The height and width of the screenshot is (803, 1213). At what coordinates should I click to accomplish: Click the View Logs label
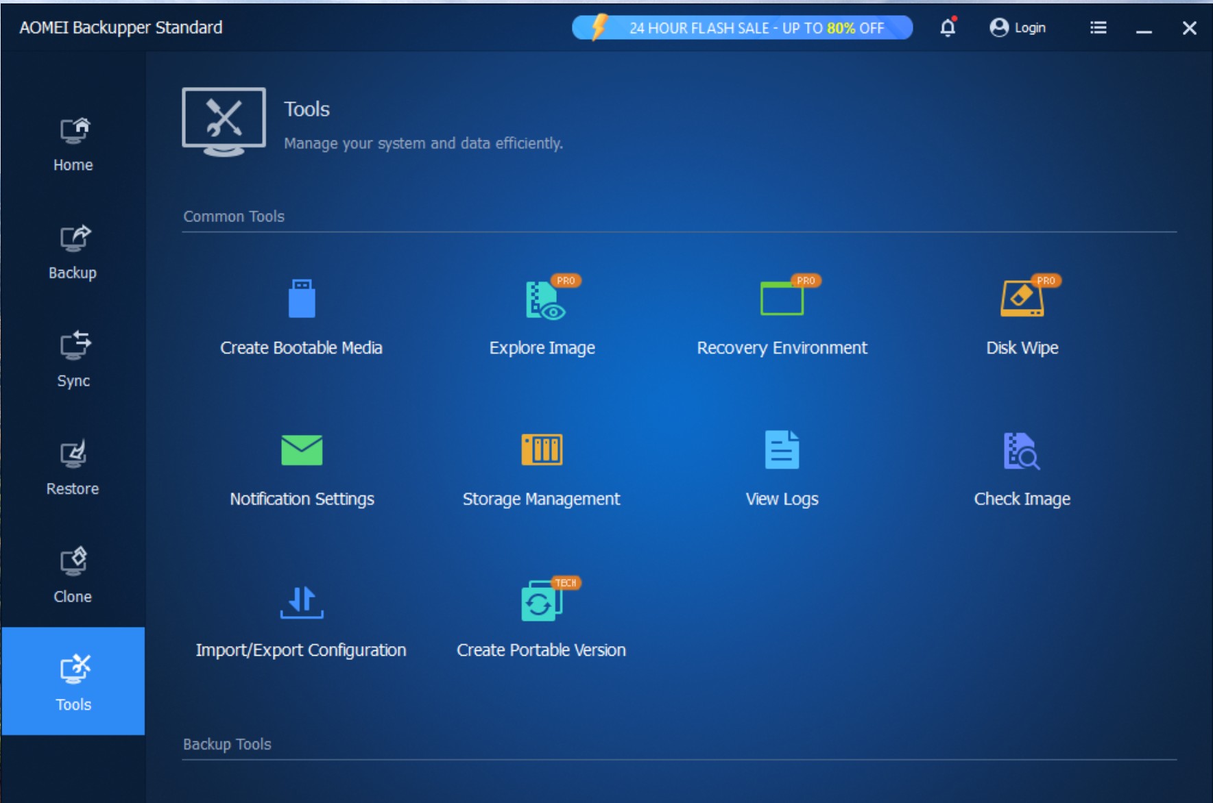(x=782, y=499)
